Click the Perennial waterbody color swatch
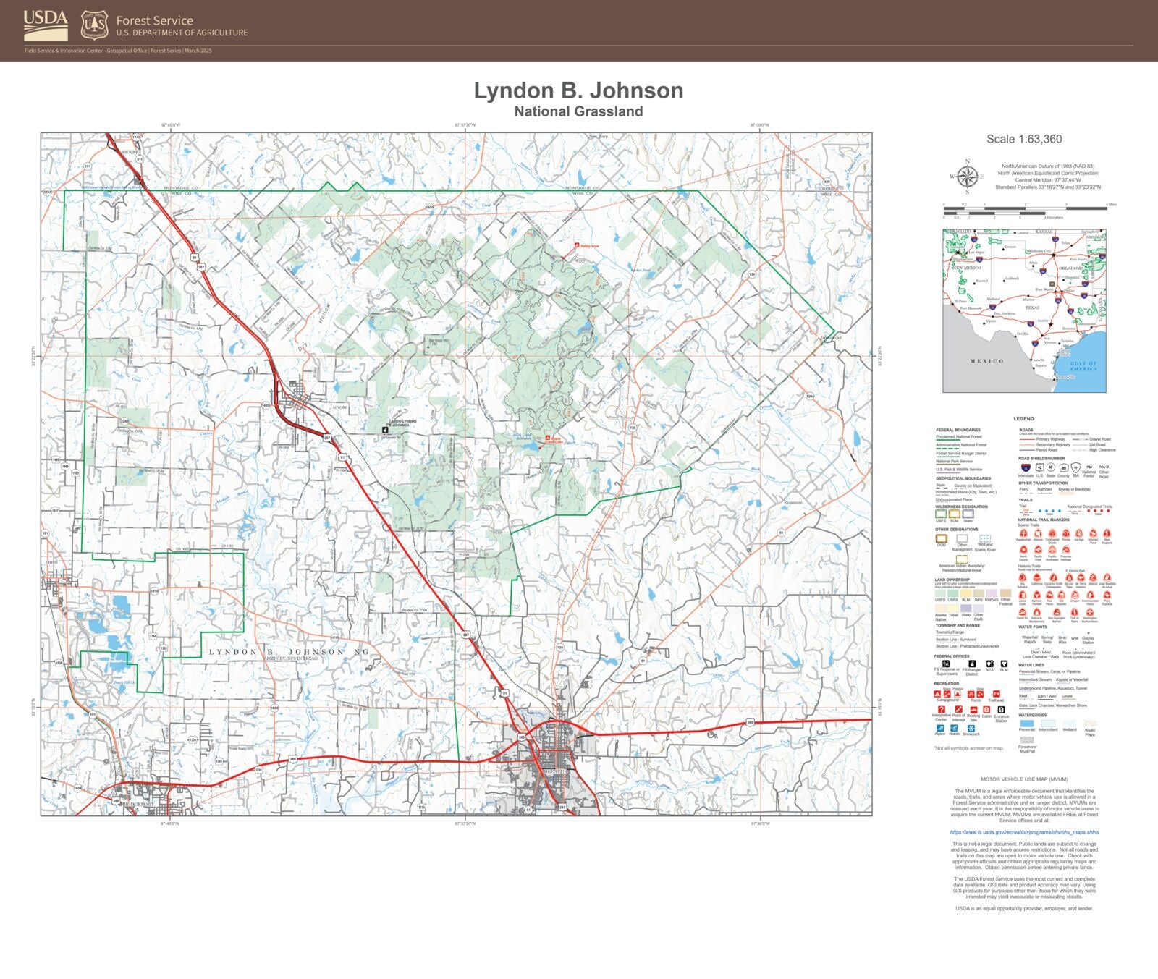The image size is (1158, 979). pos(1026,724)
